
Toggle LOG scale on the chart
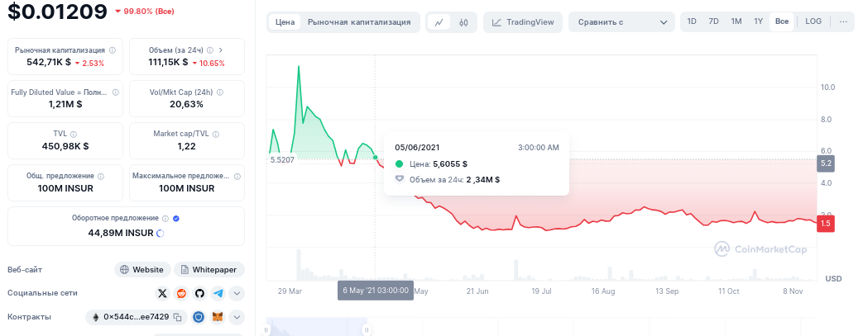[813, 21]
